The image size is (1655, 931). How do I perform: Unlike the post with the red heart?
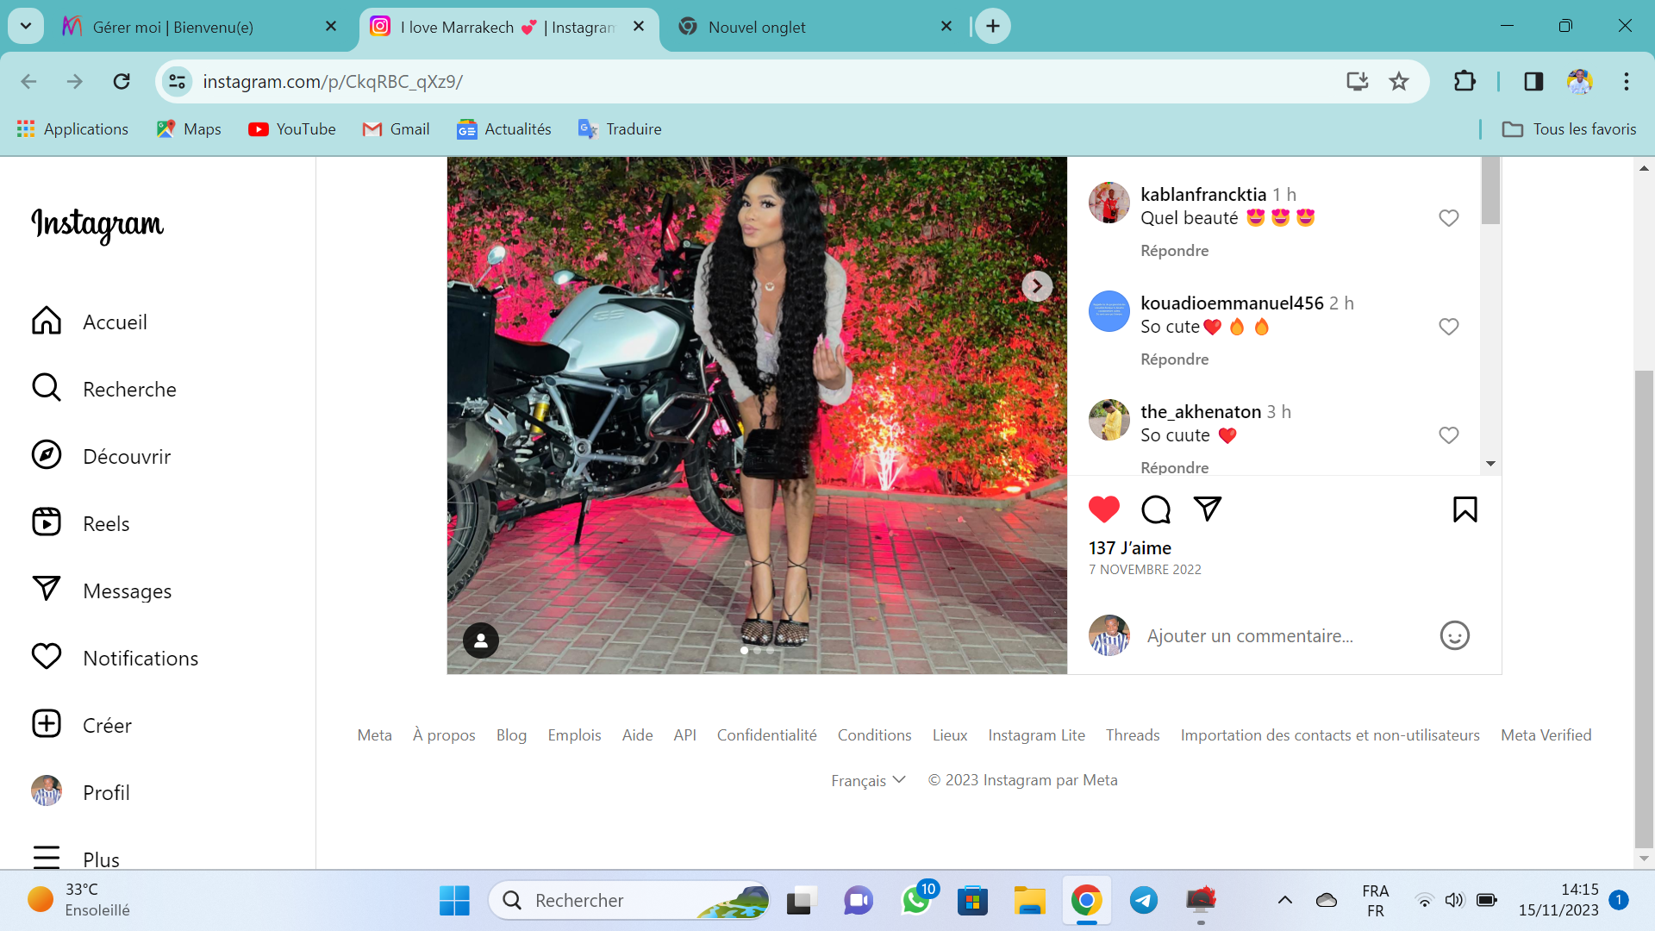1103,509
